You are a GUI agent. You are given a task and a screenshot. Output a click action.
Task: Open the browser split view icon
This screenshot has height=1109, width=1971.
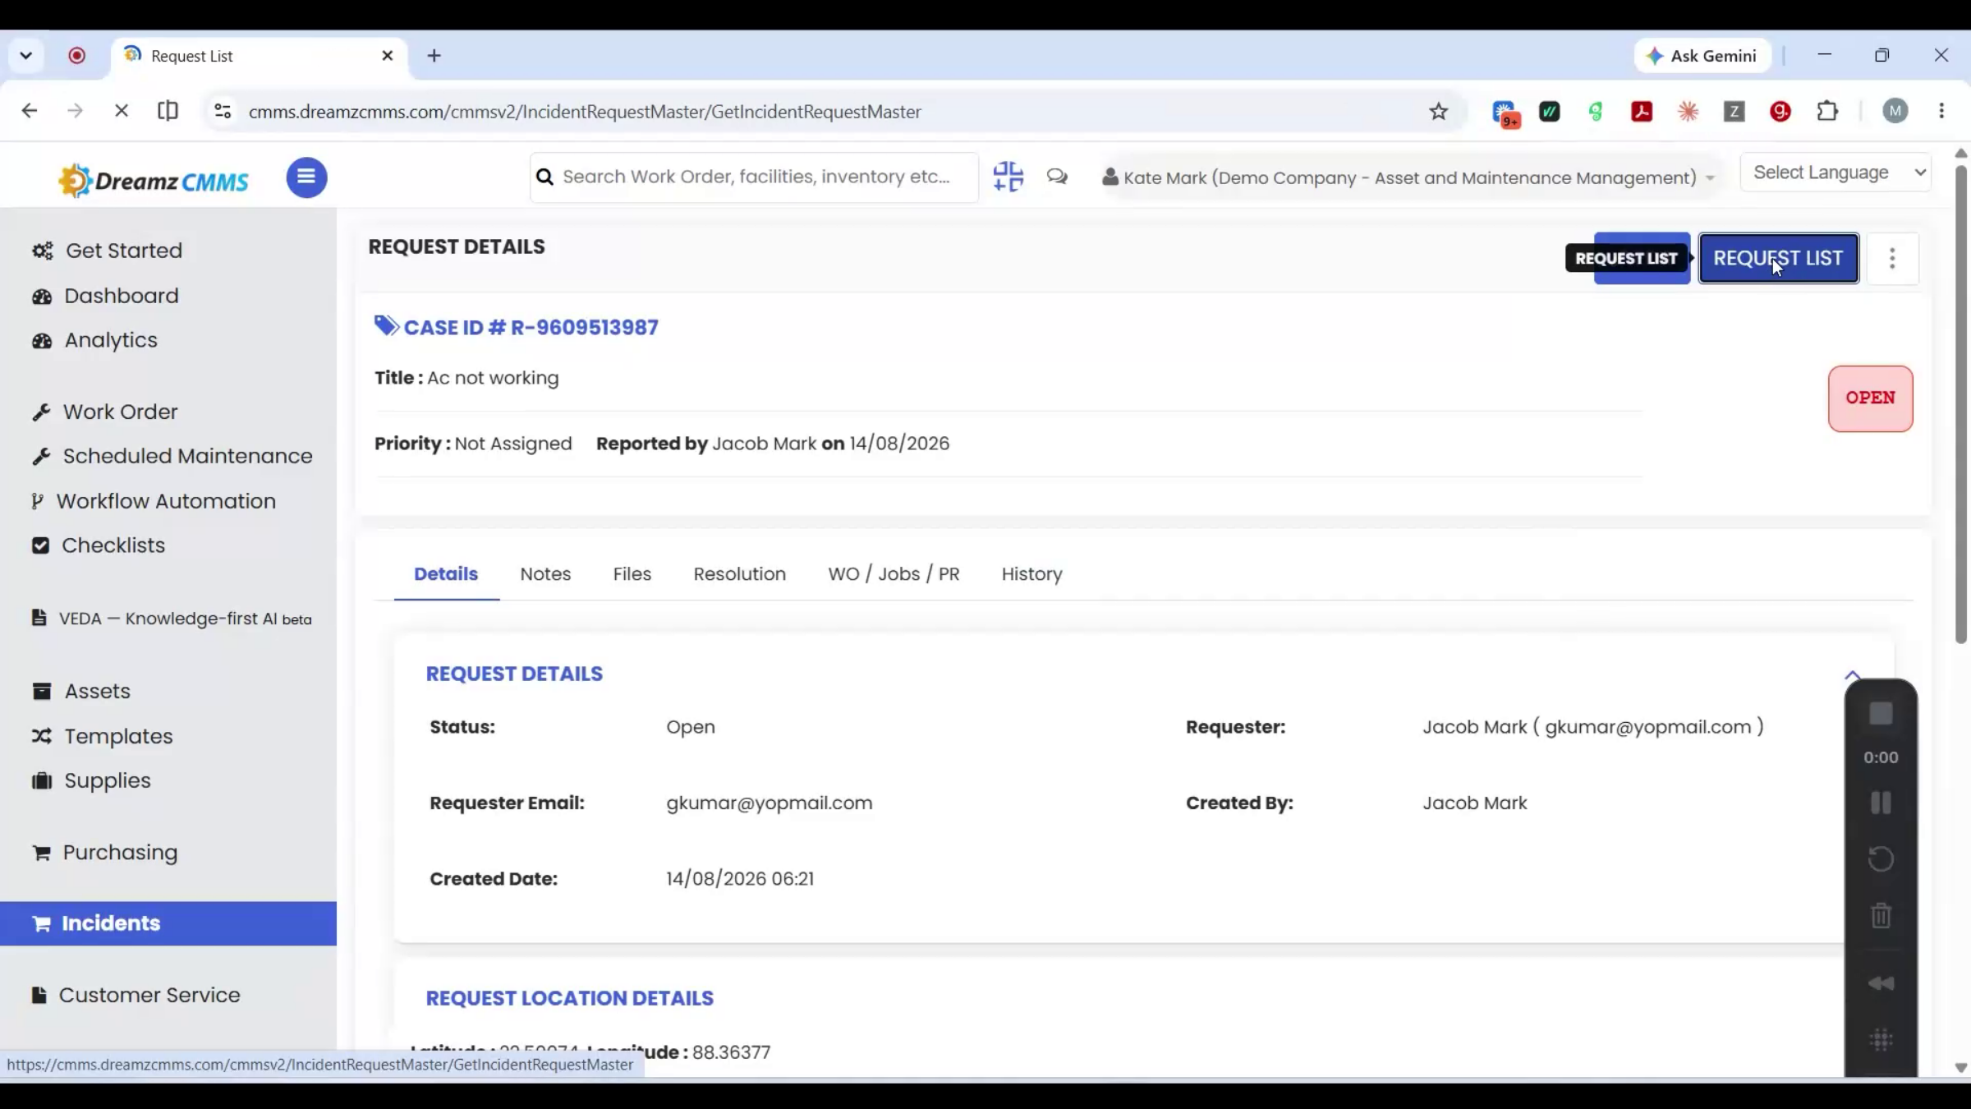pyautogui.click(x=168, y=111)
